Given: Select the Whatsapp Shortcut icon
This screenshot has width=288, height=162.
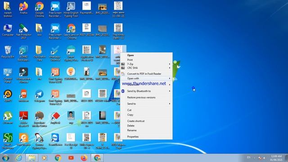Looking at the screenshot, I should pos(55,54).
